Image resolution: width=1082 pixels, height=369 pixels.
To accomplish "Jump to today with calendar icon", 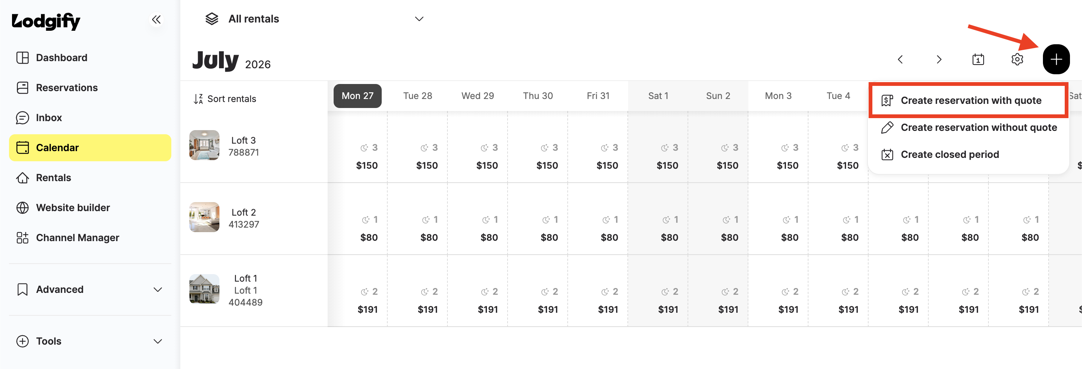I will click(978, 60).
